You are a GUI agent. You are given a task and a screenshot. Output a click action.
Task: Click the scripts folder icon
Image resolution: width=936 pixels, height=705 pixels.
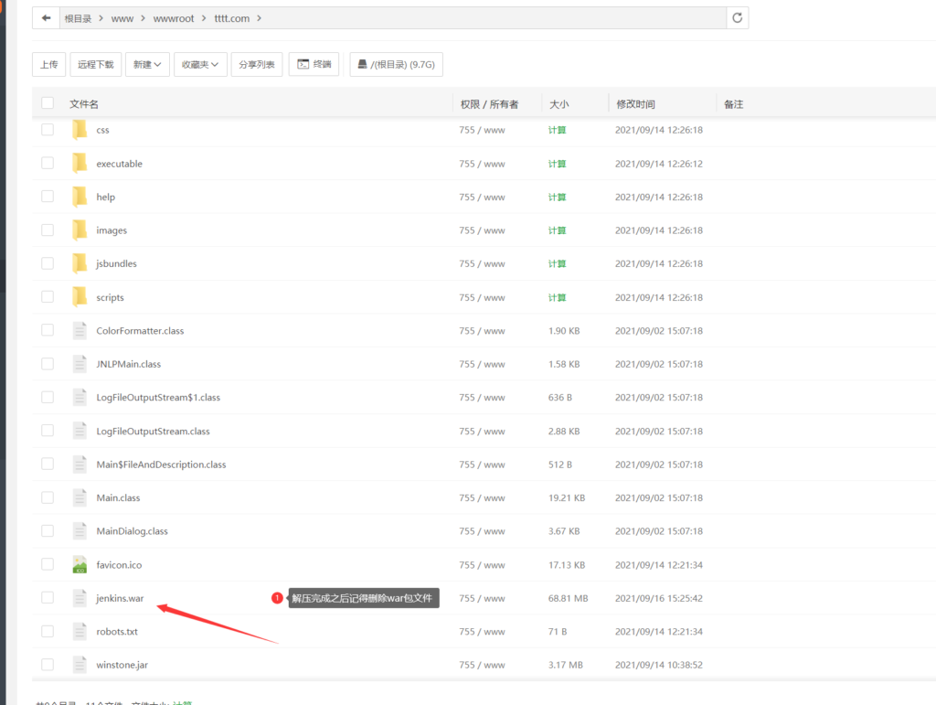80,297
